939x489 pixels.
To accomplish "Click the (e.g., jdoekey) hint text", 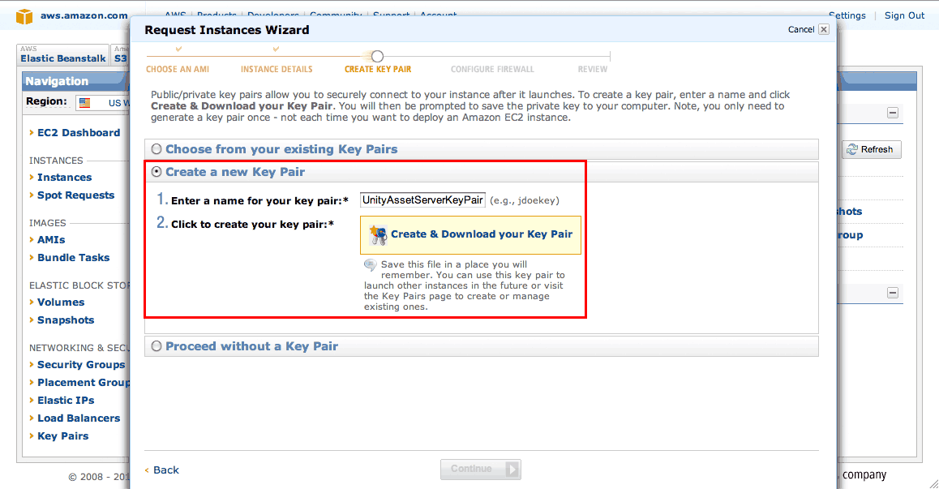I will click(525, 201).
